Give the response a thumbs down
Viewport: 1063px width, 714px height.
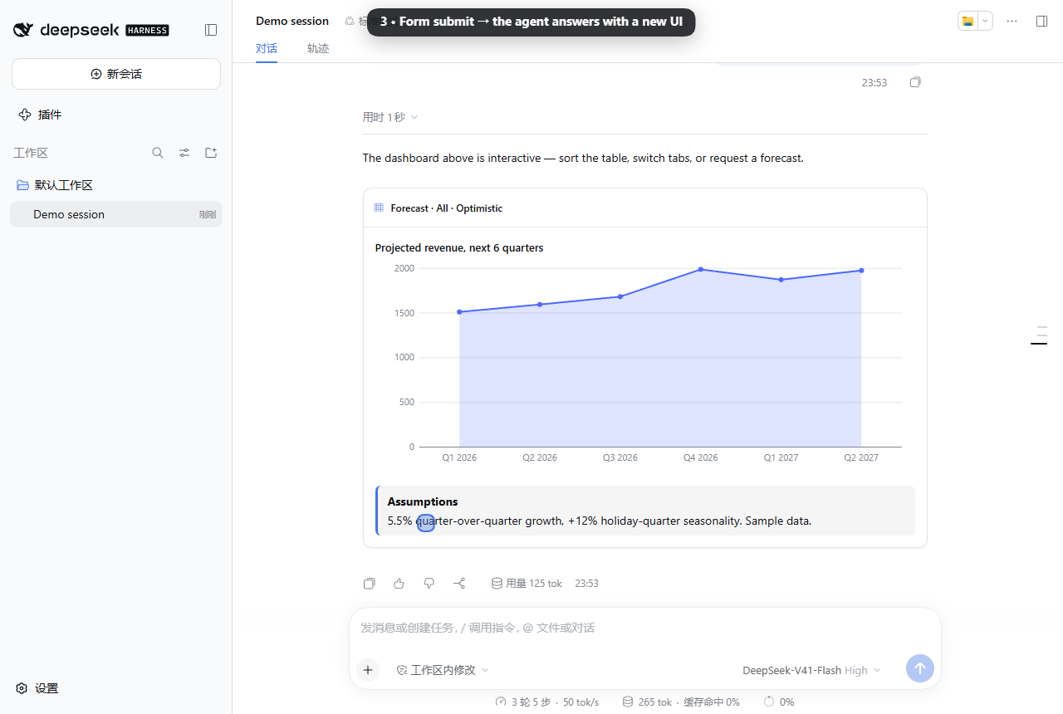coord(429,584)
